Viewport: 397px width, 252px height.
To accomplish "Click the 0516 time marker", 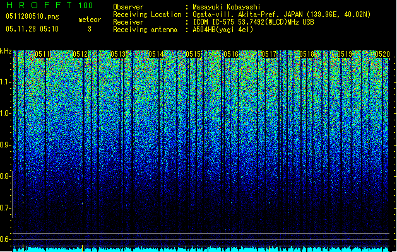I will (x=231, y=54).
